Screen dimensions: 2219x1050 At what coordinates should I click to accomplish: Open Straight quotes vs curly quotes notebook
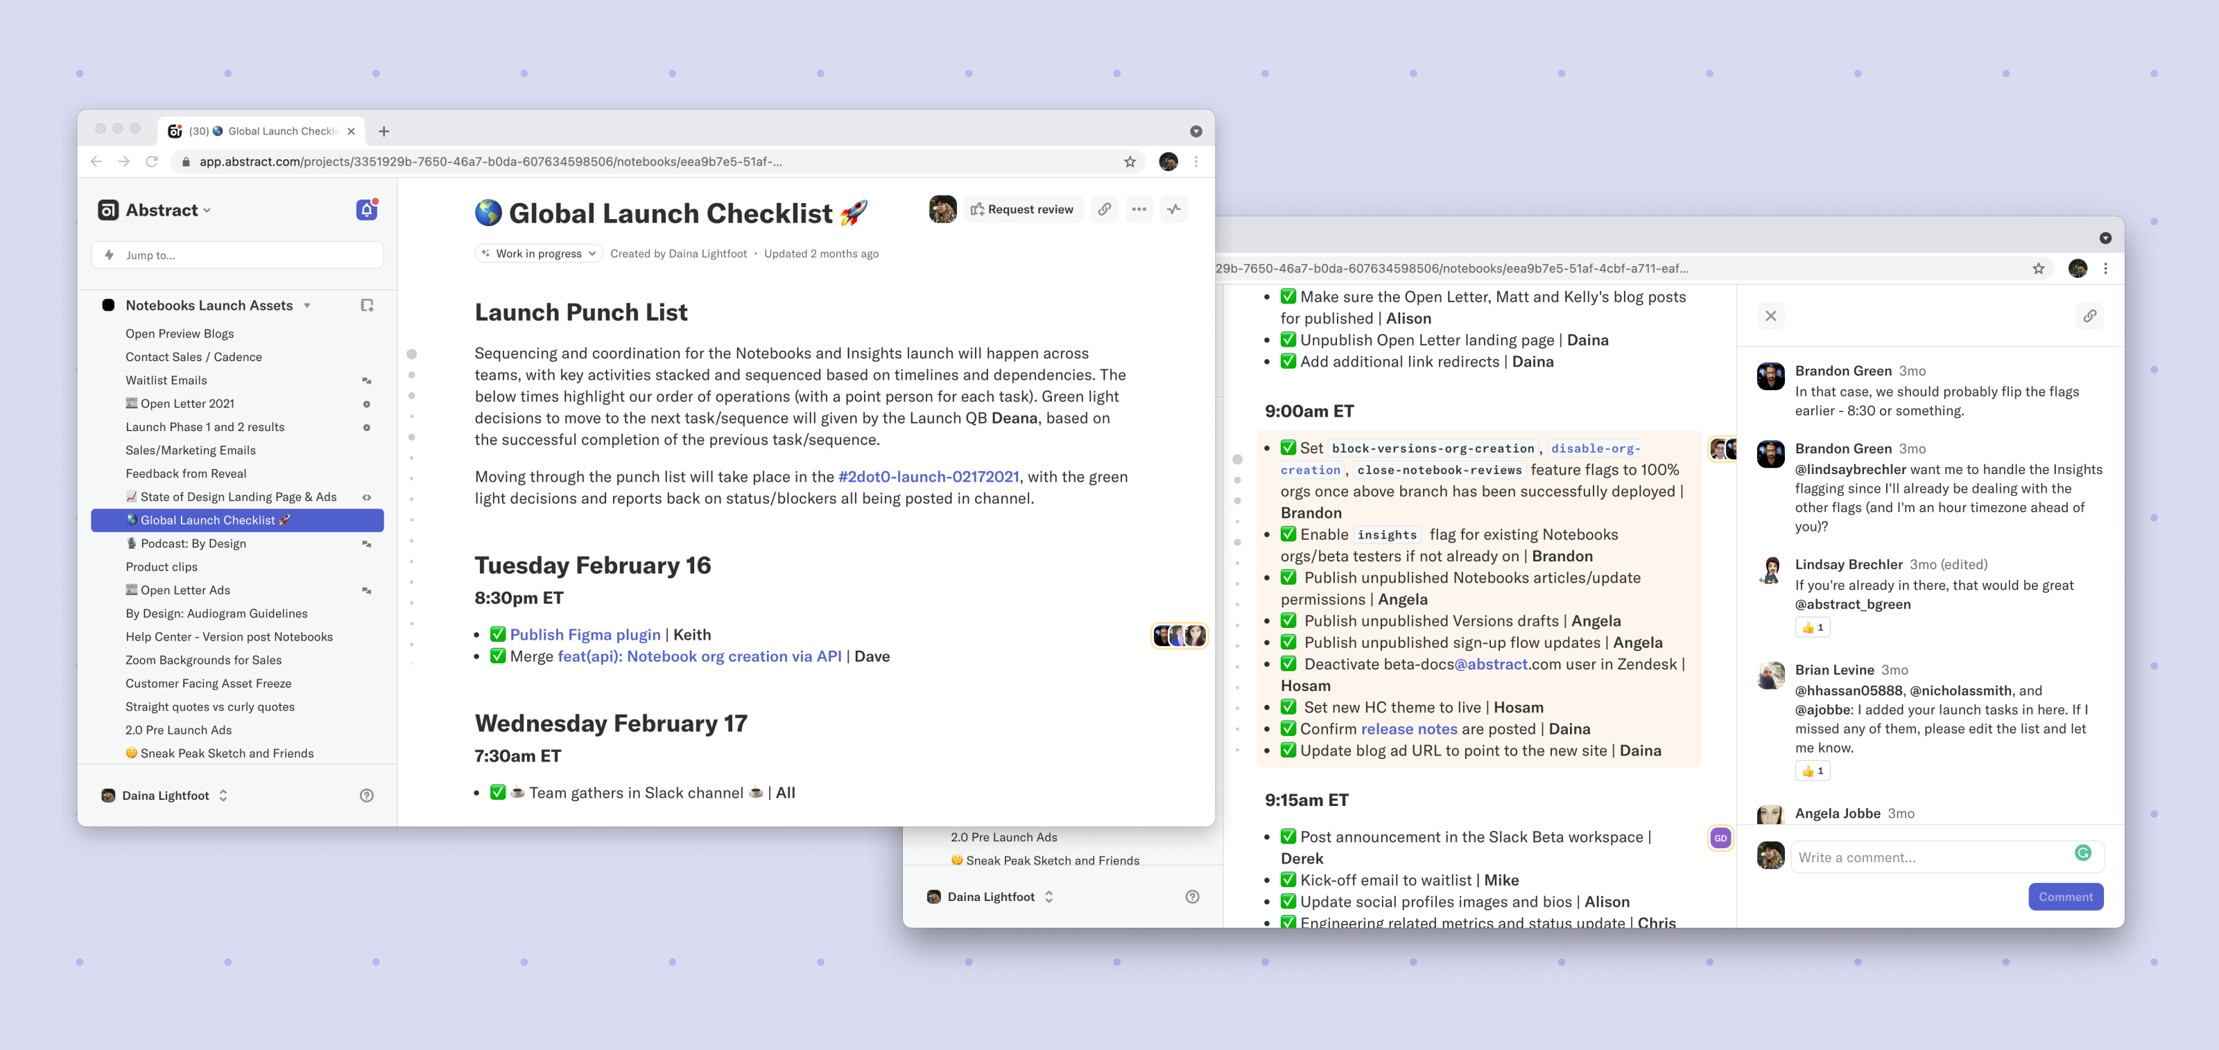pyautogui.click(x=210, y=707)
